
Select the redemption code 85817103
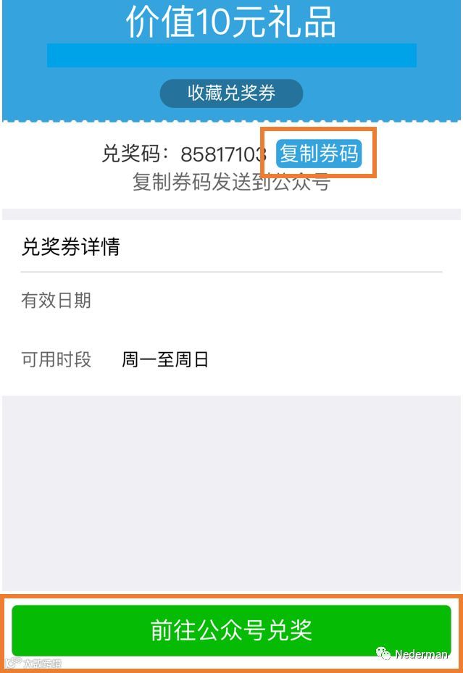pos(223,154)
